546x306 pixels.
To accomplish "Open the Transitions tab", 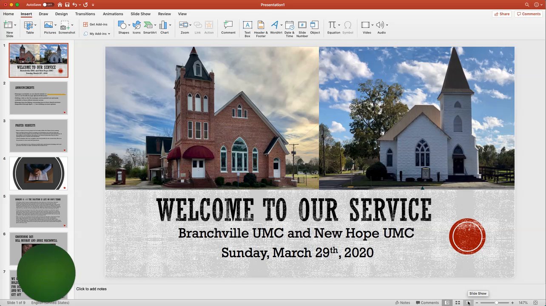I will click(85, 14).
